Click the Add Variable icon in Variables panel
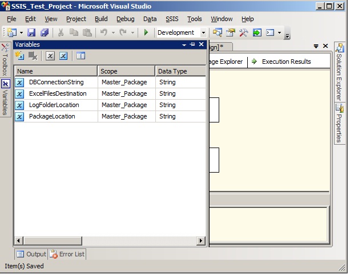Viewport: 350px width, 274px height. [20, 56]
